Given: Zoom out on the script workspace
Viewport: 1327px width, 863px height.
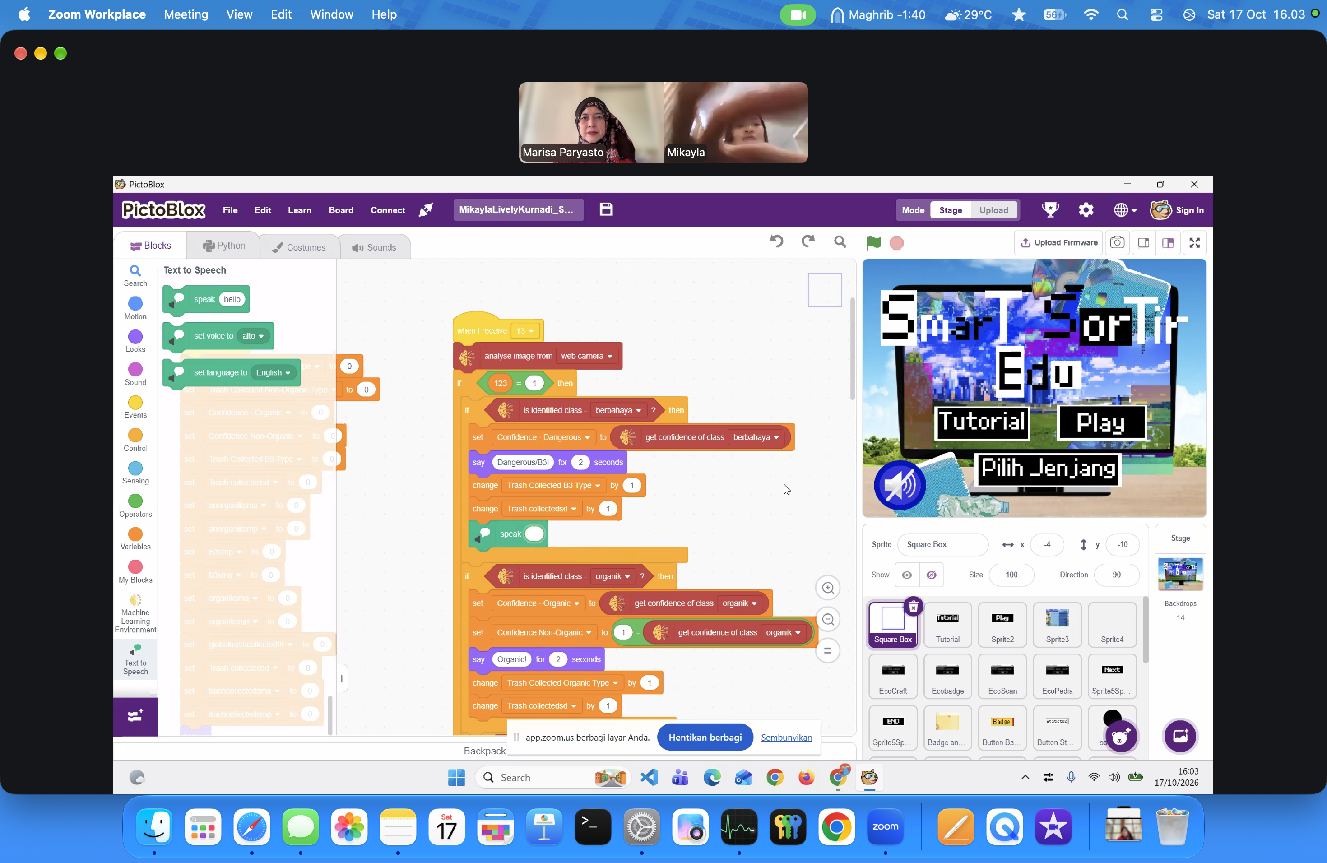Looking at the screenshot, I should click(x=828, y=619).
